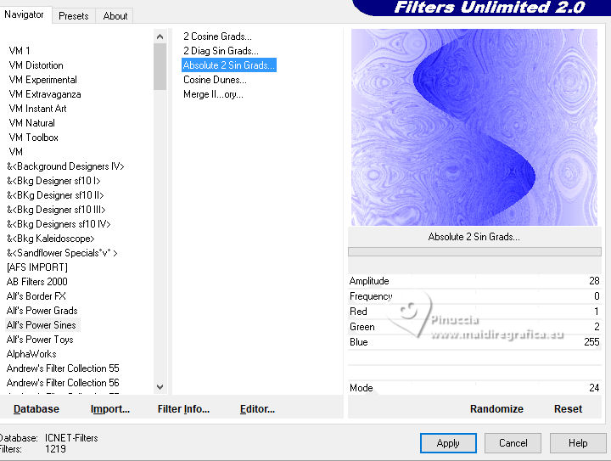Select VM Distortion category
611x461 pixels.
pyautogui.click(x=36, y=65)
